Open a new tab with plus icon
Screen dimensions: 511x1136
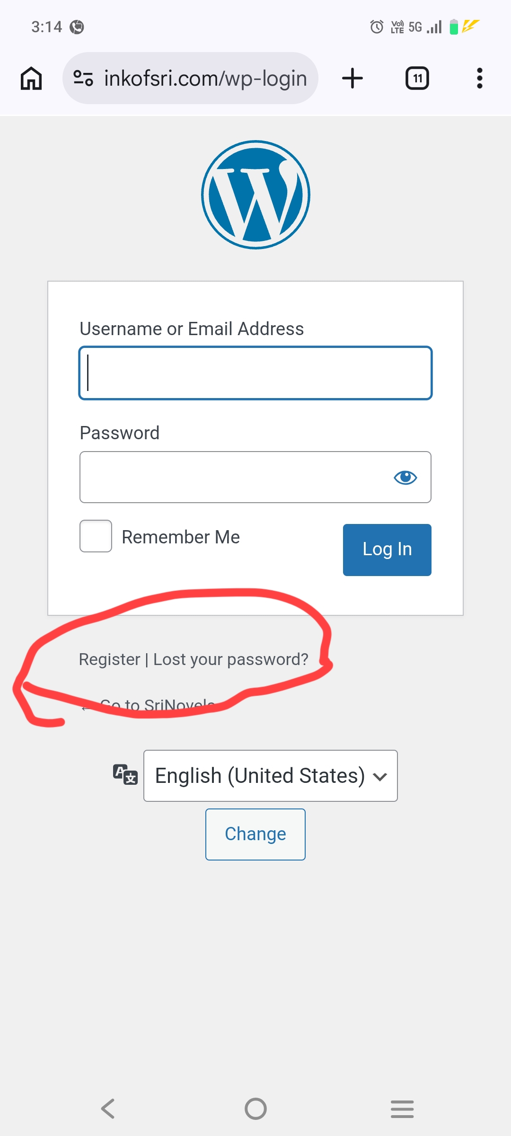[352, 78]
